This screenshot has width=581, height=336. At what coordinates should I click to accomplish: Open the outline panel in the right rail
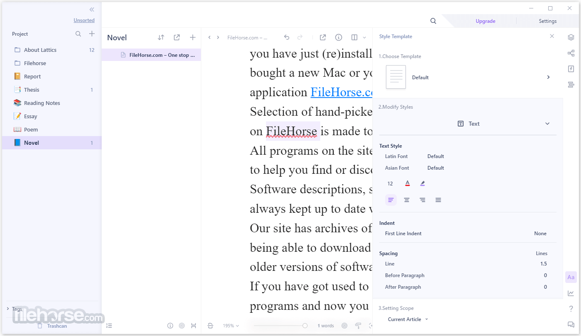click(571, 85)
